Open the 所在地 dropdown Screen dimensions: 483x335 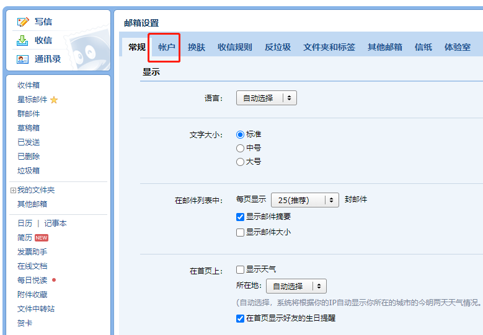coord(296,286)
